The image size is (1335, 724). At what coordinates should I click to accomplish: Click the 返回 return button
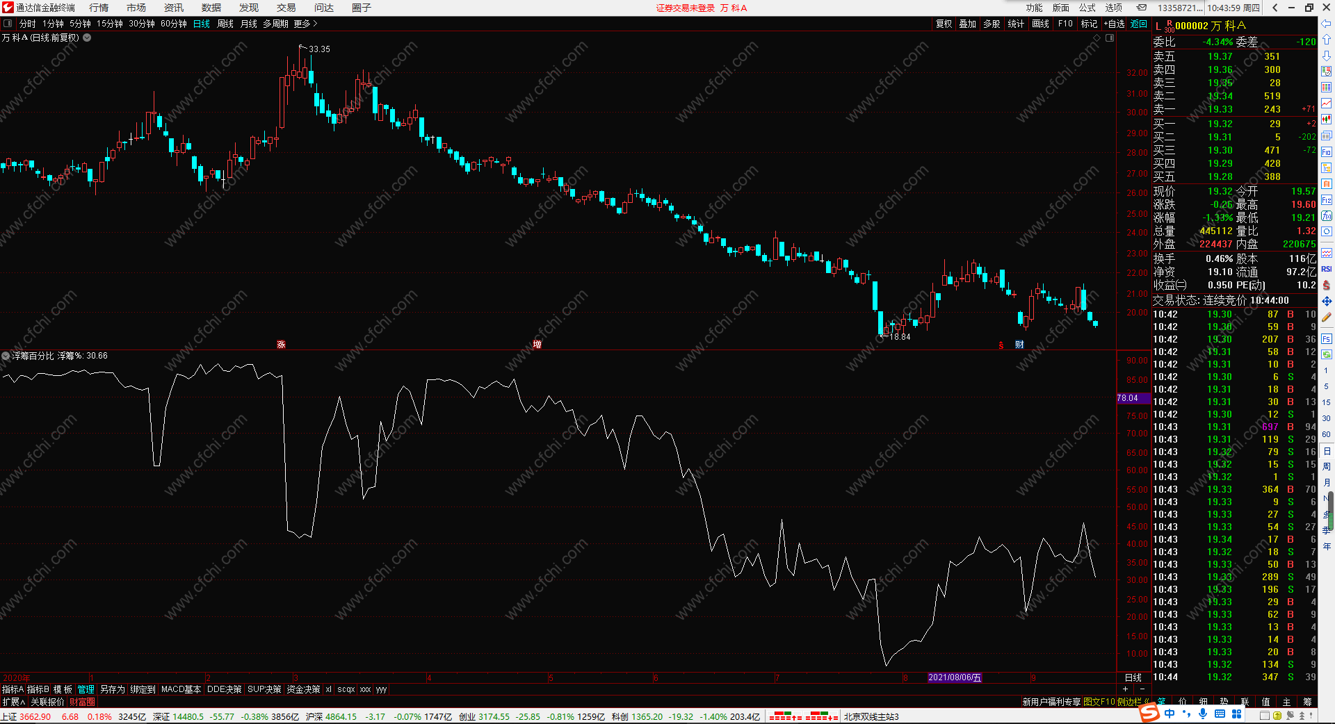click(x=1139, y=24)
